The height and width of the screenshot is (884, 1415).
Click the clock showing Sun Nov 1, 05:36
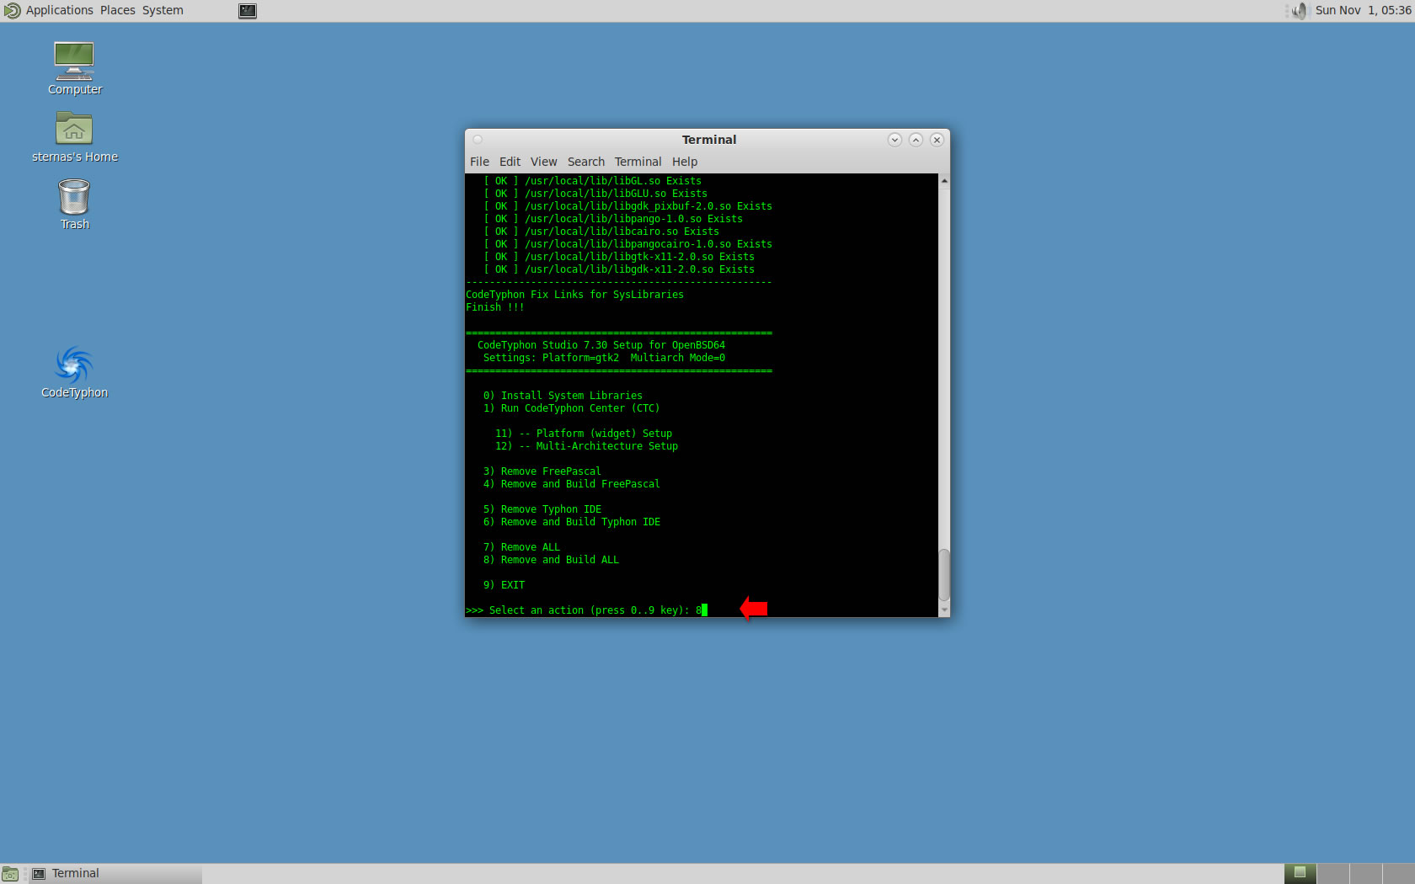click(x=1363, y=10)
